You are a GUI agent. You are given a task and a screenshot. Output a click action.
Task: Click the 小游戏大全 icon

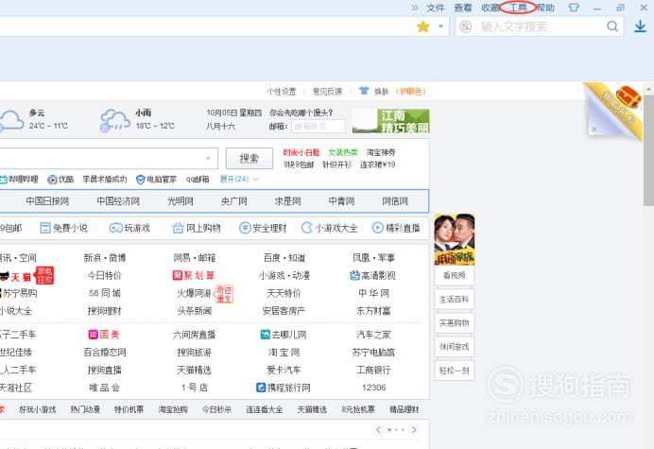[306, 228]
